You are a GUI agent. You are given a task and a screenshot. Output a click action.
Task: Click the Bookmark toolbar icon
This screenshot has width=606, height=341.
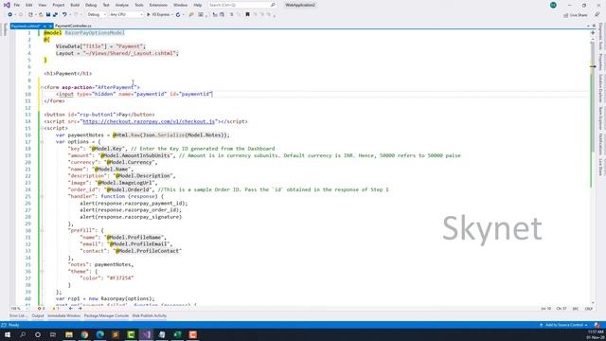coord(247,15)
